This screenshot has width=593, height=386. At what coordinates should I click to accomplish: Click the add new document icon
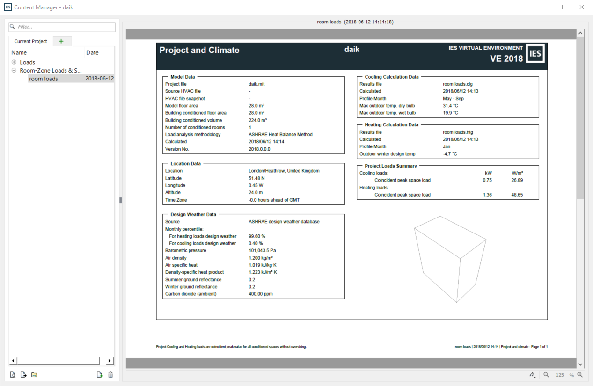pos(99,375)
